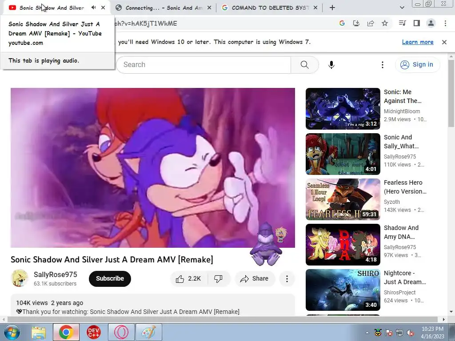Subscribe to SallyRose975

(x=110, y=279)
